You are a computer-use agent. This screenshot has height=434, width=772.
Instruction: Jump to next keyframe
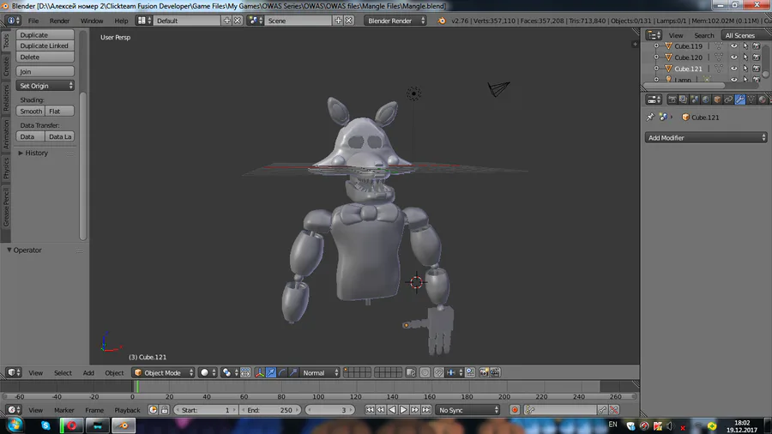414,410
